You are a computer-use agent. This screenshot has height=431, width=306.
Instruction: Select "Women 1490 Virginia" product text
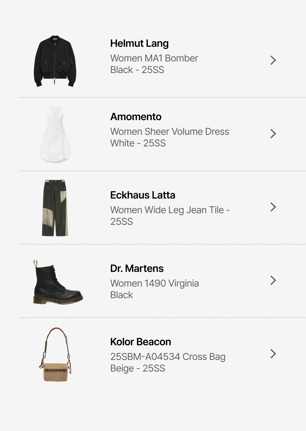pos(155,283)
